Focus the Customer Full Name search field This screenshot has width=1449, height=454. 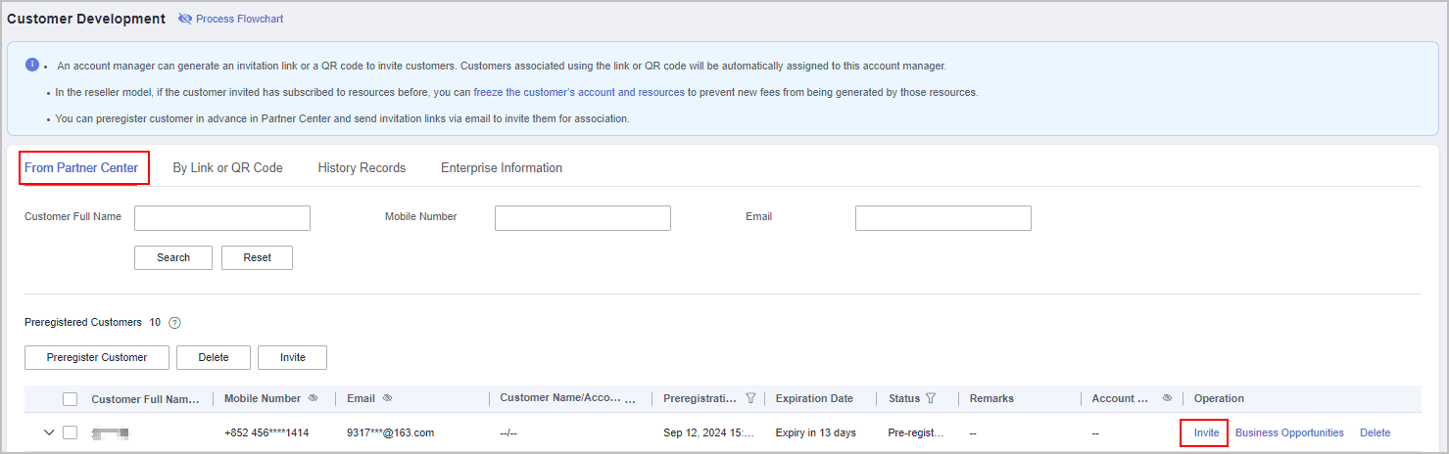pyautogui.click(x=222, y=218)
